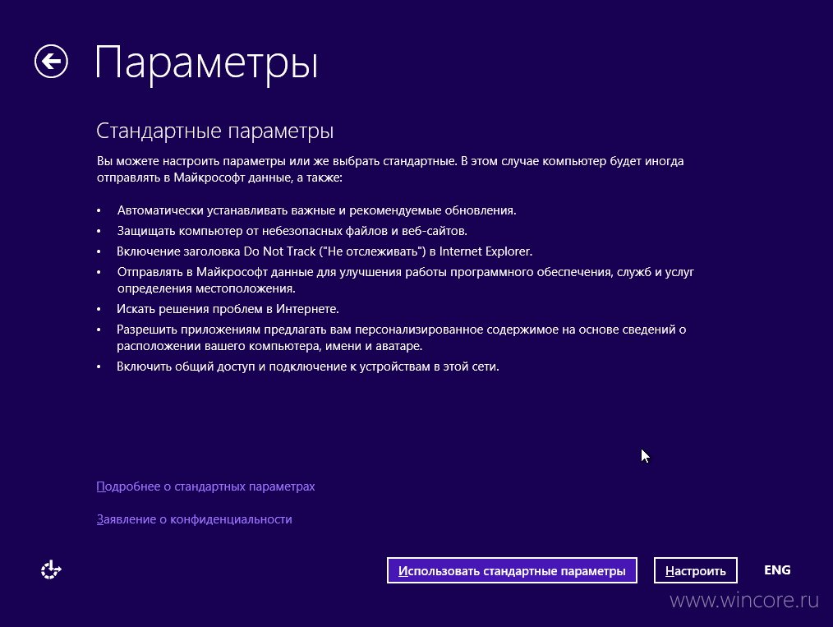The width and height of the screenshot is (833, 627).
Task: Select the line "Автоматически устанавливать важные и рекомендуемые обновления"
Action: (316, 210)
